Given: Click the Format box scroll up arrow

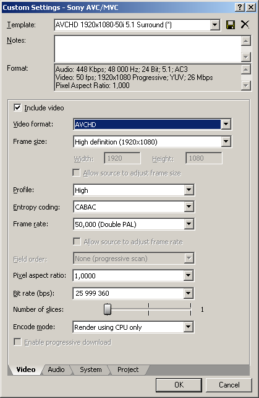Looking at the screenshot, I should pyautogui.click(x=246, y=69).
